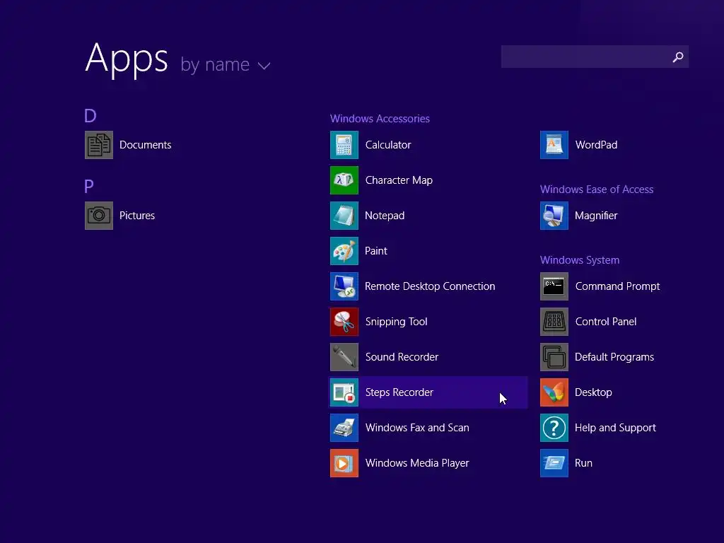Click the 'Character Map' label text
Screen dimensions: 724x543
pos(399,180)
